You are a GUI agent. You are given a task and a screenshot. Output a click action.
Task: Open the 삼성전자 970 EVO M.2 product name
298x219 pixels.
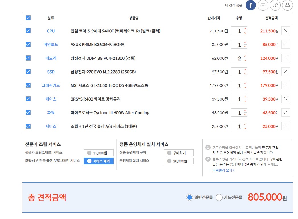(x=103, y=72)
